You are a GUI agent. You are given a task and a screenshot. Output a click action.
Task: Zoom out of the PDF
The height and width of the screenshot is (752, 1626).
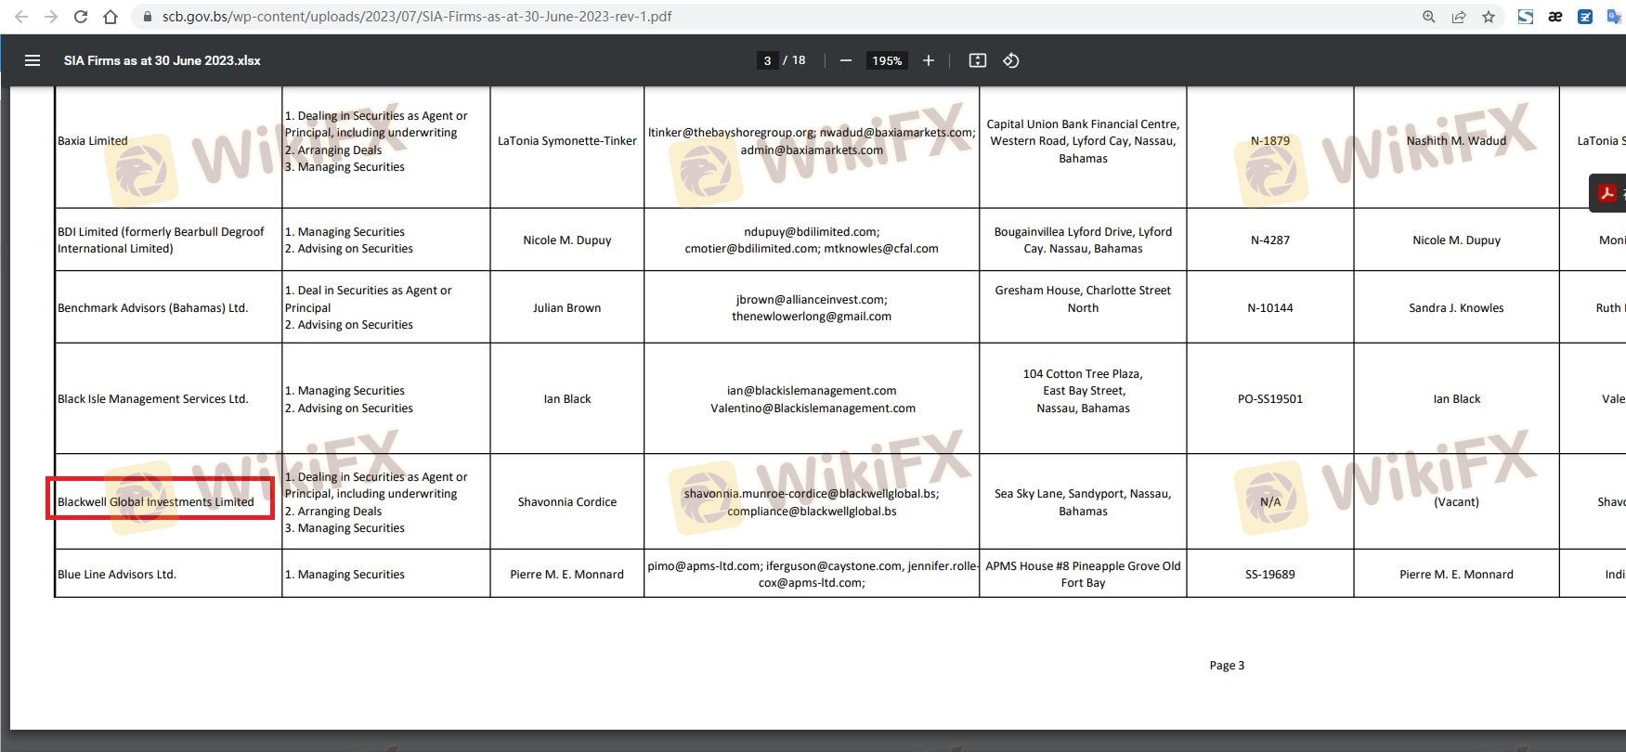click(845, 60)
